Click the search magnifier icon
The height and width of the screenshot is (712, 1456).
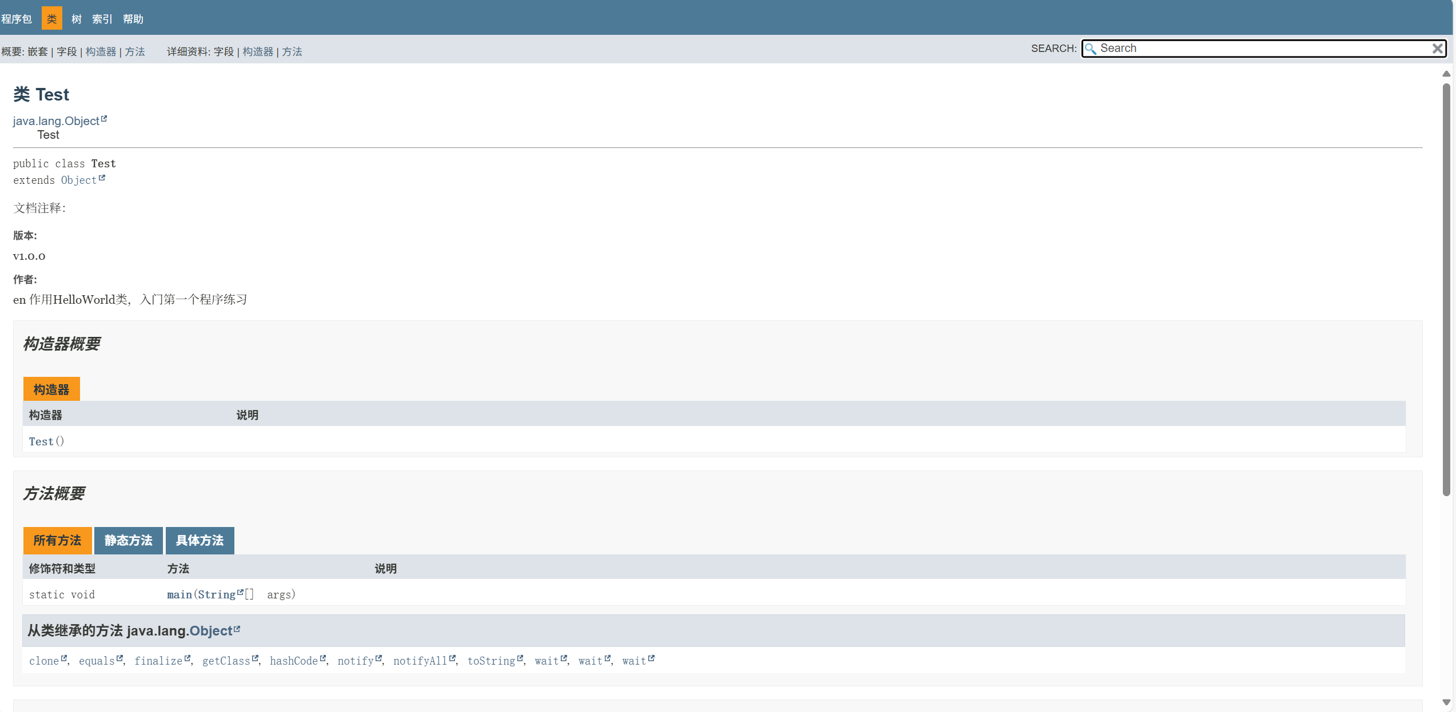click(x=1090, y=49)
